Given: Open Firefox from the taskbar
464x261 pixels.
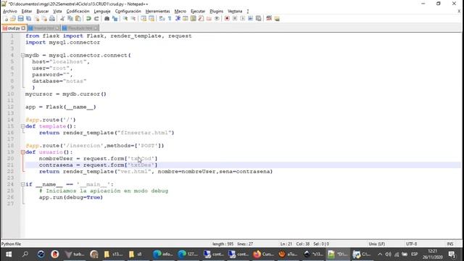Looking at the screenshot, I should coord(262,254).
